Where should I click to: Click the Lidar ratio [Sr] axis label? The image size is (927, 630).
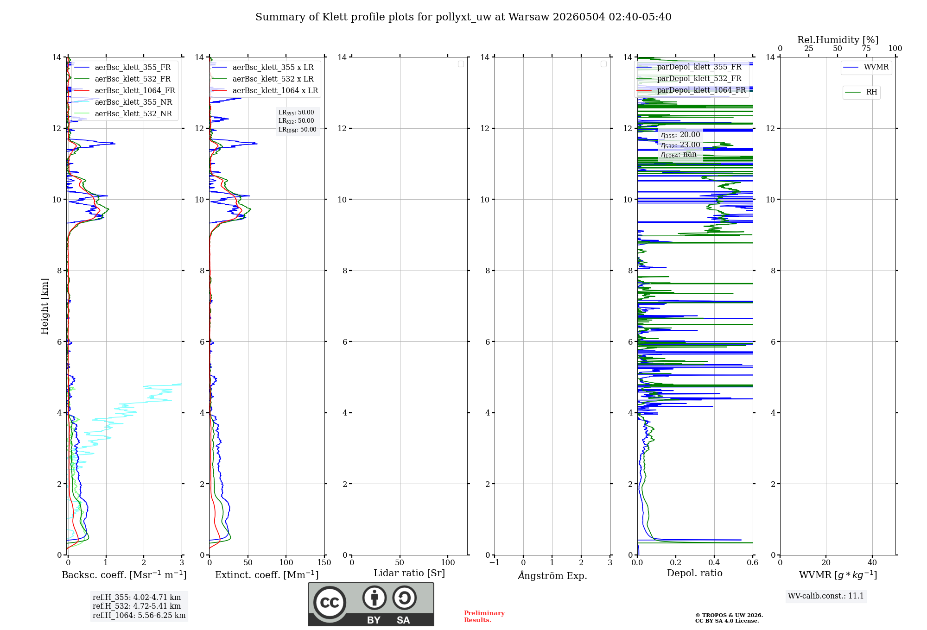409,573
